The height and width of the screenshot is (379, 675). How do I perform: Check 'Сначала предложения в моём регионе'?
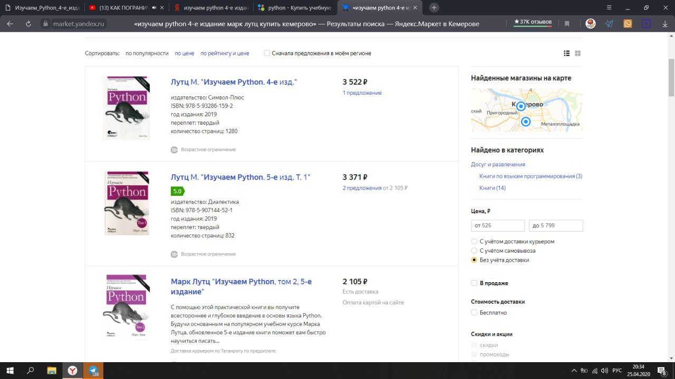[267, 53]
